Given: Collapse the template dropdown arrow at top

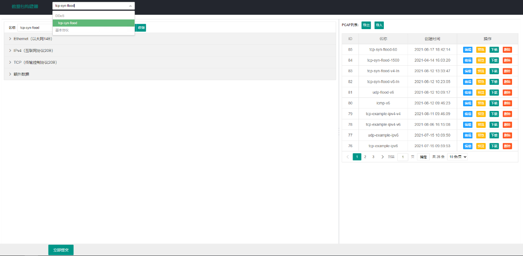Looking at the screenshot, I should click(x=130, y=6).
